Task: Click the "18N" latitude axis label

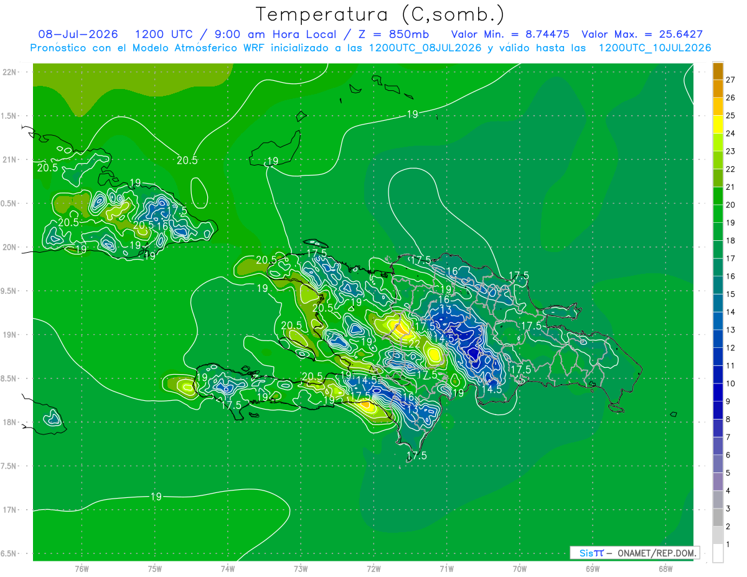Action: tap(10, 422)
